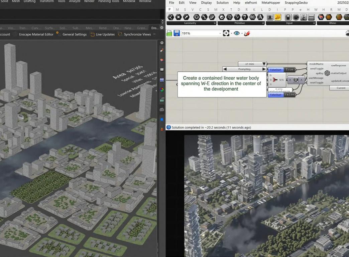349x257 pixels.
Task: Open the 191% zoom level dropdown
Action: 220,33
